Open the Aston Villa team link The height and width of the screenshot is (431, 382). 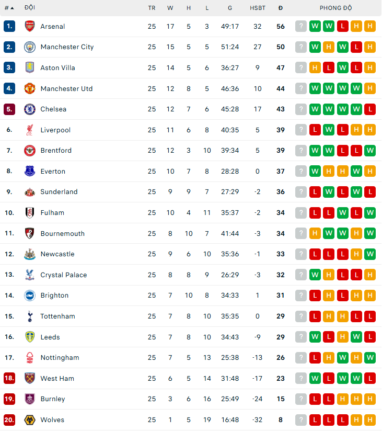[x=57, y=68]
